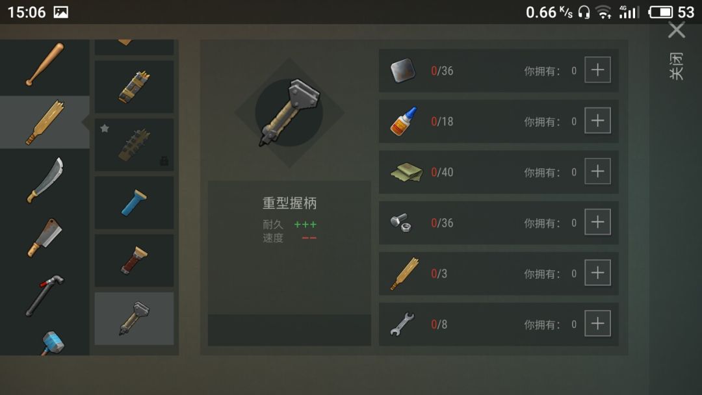Add glue tubes with plus button

tap(598, 120)
